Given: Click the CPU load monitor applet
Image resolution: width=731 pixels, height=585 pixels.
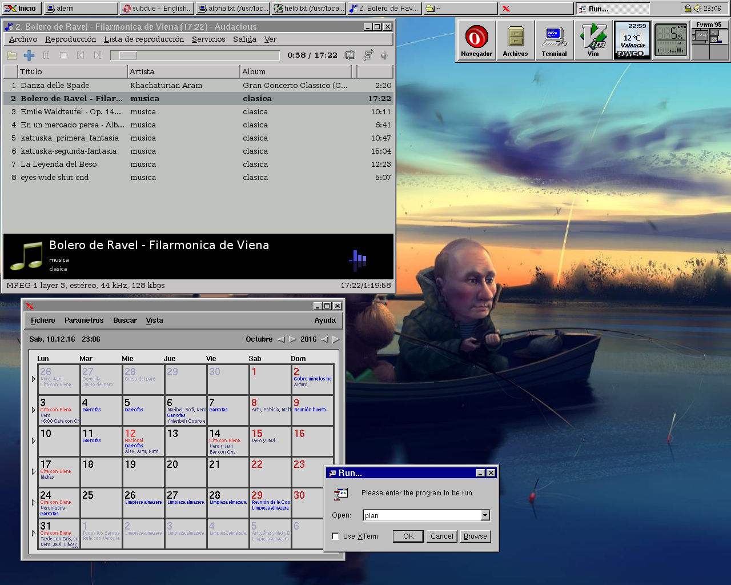Looking at the screenshot, I should click(x=670, y=41).
